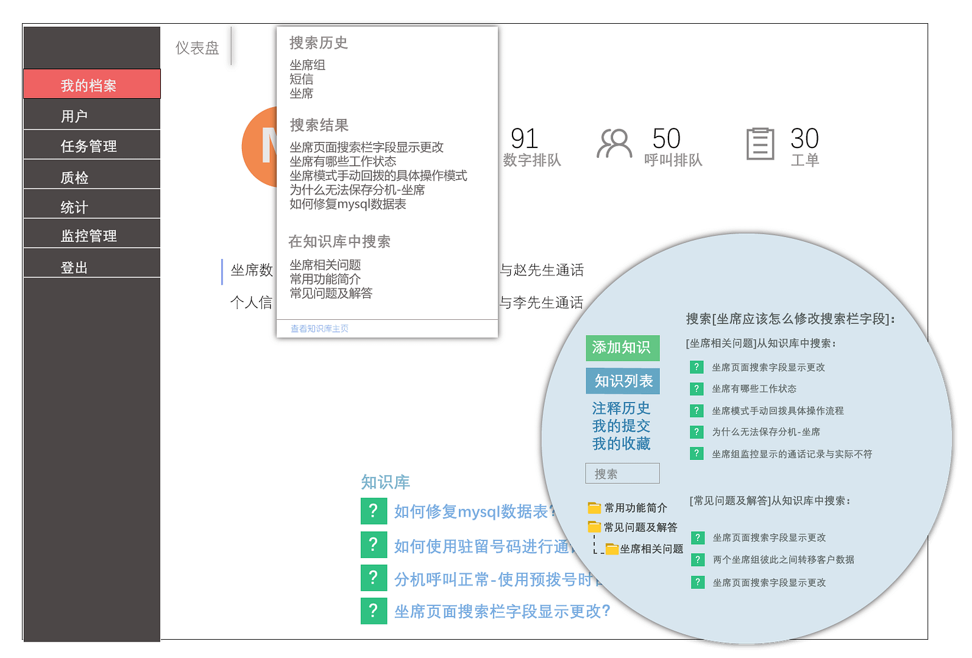Click the work order clipboard icon
The width and height of the screenshot is (972, 658).
pos(760,144)
